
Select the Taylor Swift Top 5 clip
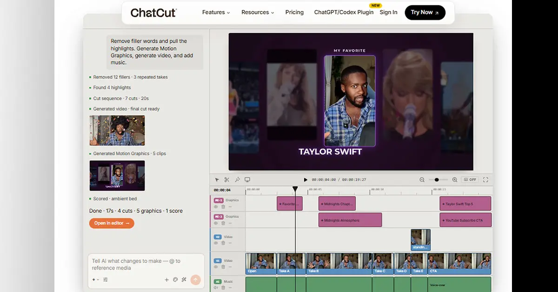[465, 204]
